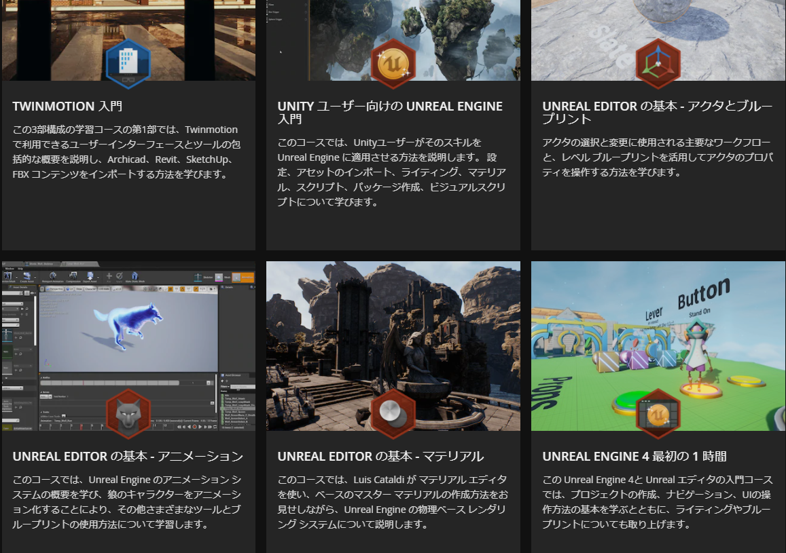Click the Twinmotion course description text
Viewport: 786px width, 553px height.
click(x=126, y=152)
